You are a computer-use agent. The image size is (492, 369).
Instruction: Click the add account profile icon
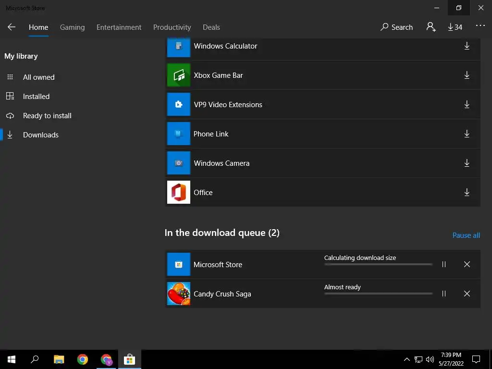point(431,27)
